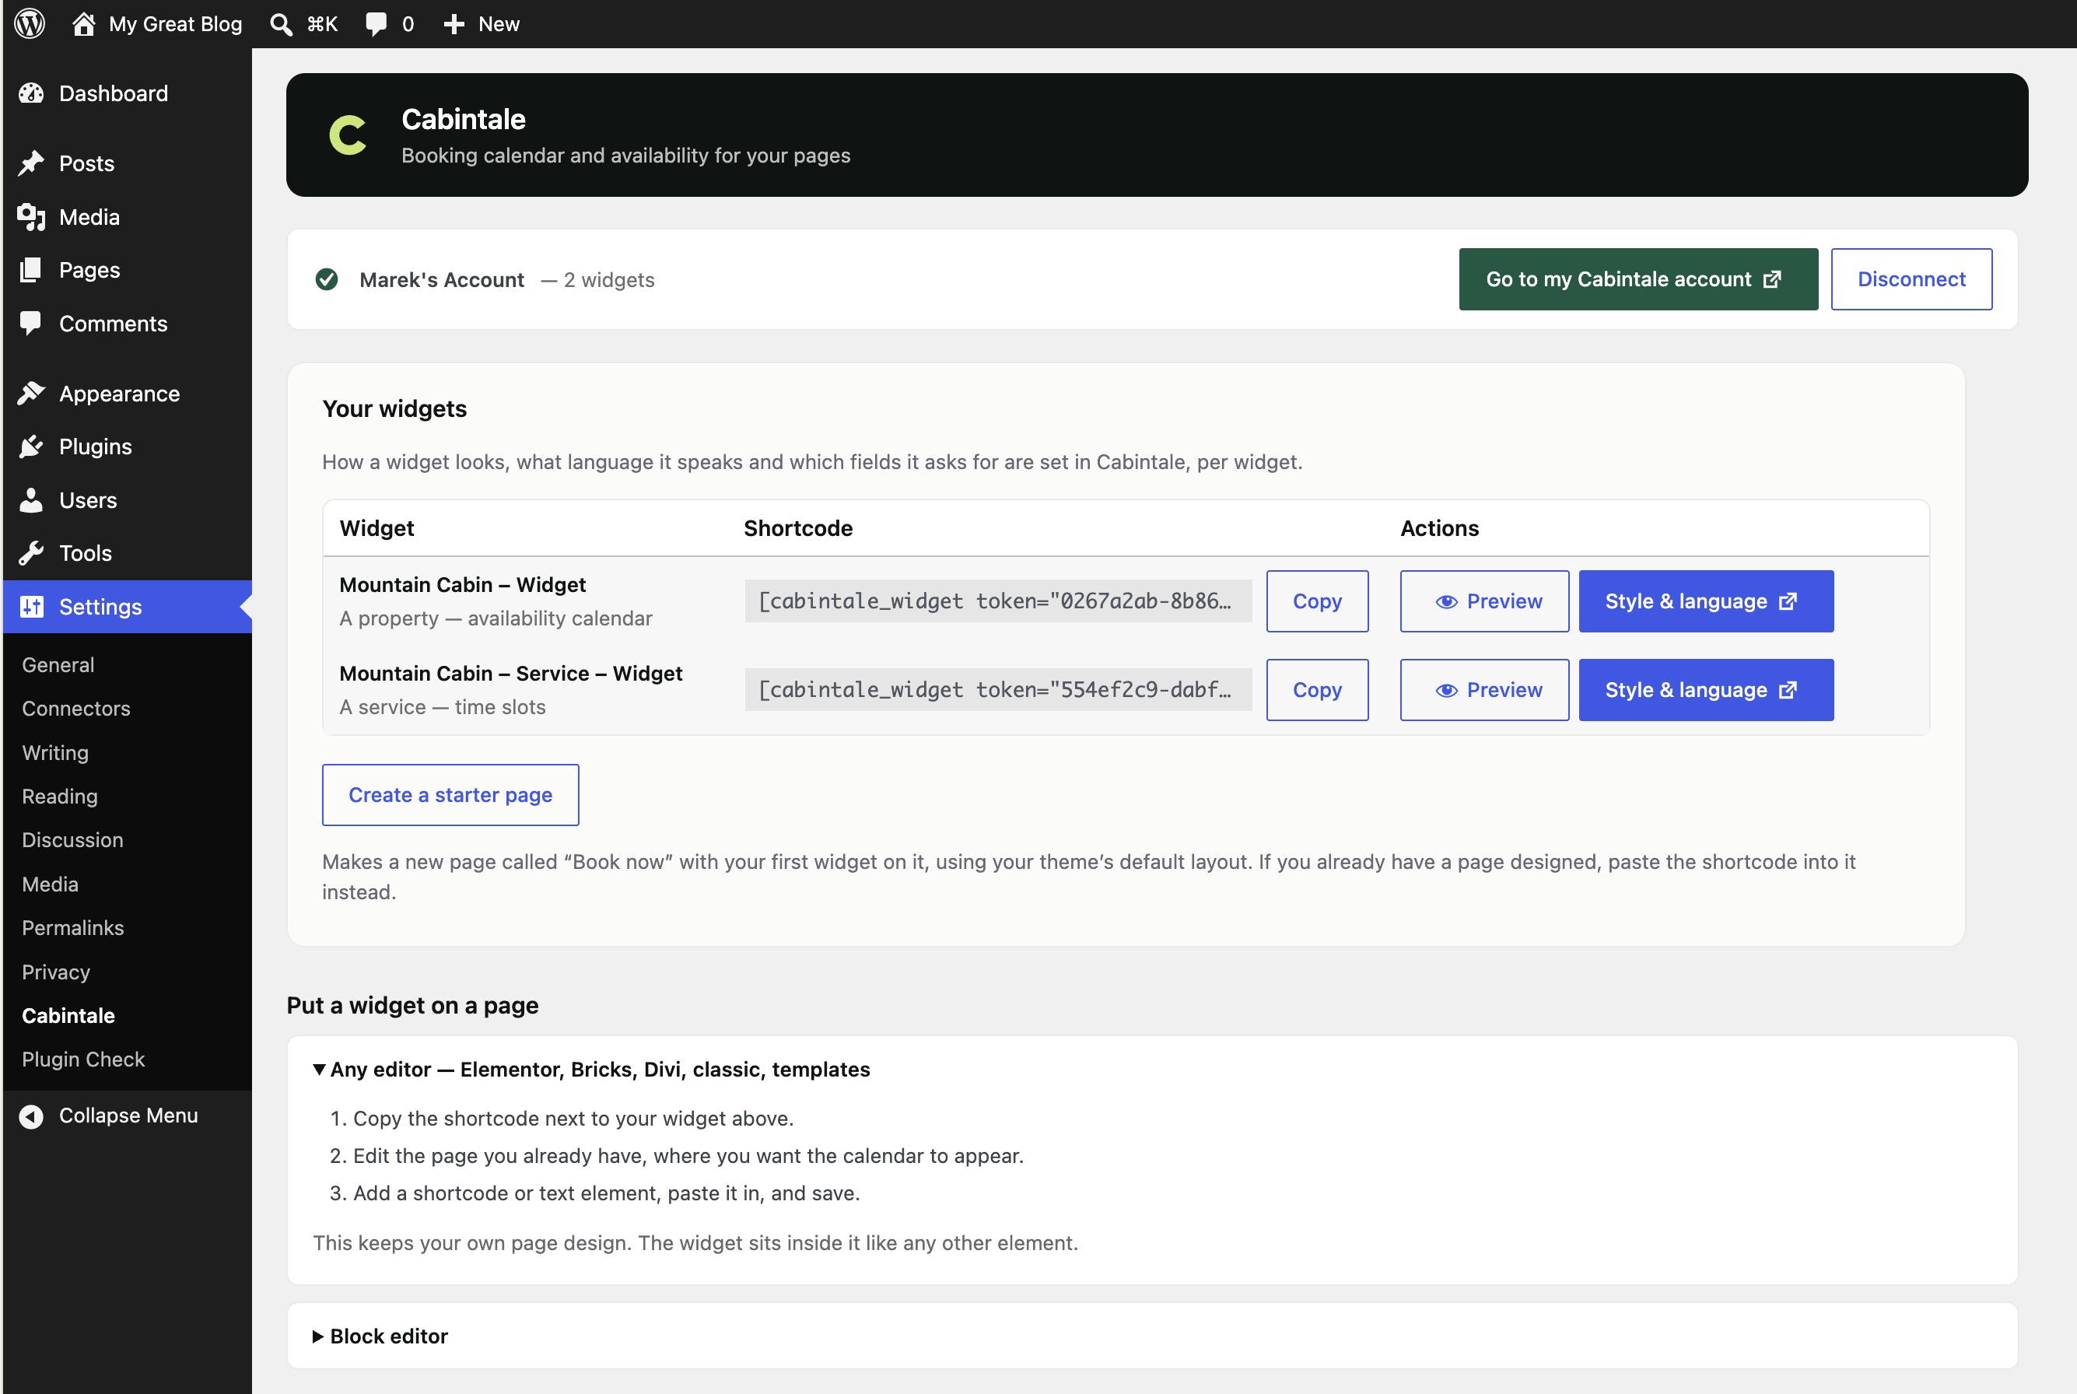Go to Reading settings
This screenshot has height=1394, width=2077.
tap(60, 797)
